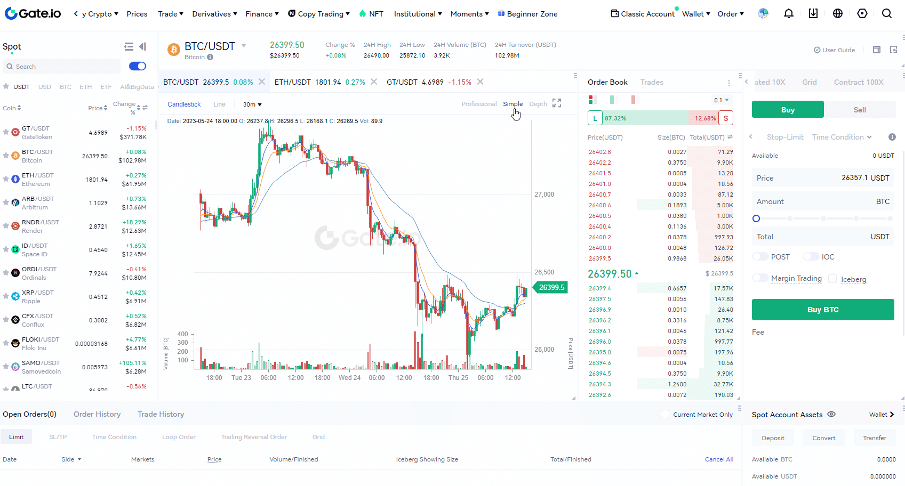Open the User Guide link
This screenshot has width=905, height=486.
[834, 50]
